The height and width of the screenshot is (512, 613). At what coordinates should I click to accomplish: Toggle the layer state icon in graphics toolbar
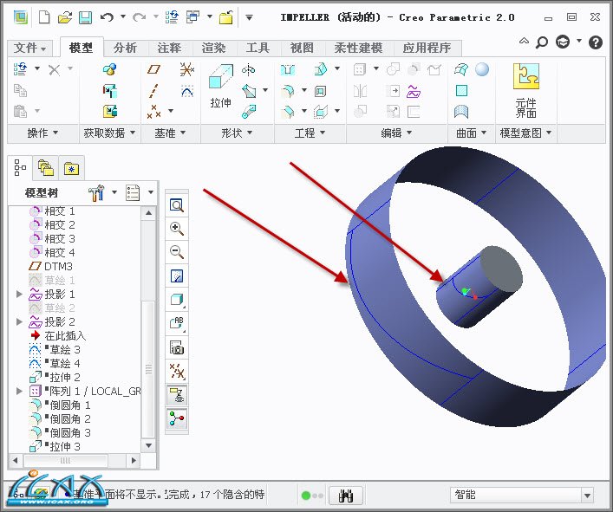[177, 395]
